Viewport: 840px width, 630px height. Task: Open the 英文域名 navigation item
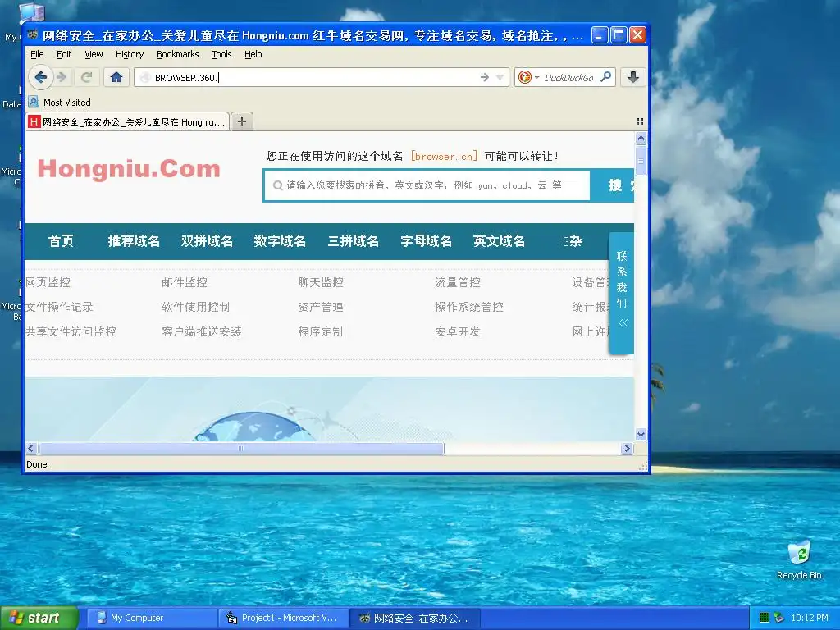[499, 241]
